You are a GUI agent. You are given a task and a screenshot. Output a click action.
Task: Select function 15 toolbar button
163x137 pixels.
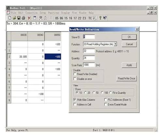click(66, 18)
